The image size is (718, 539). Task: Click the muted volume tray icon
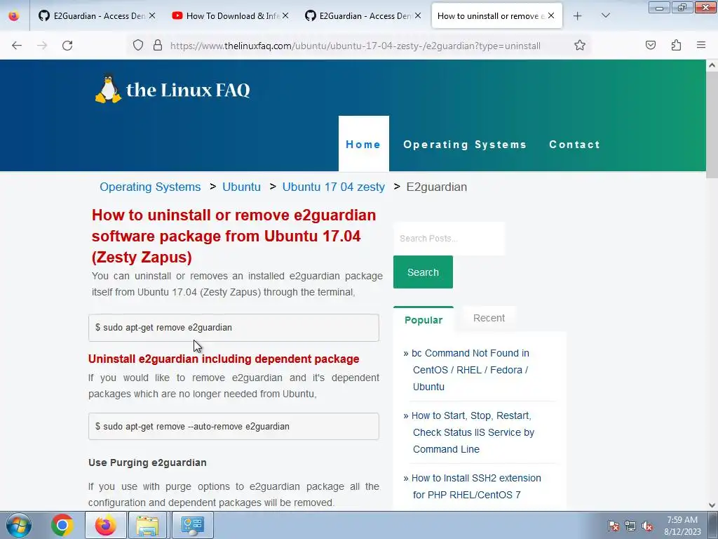tap(647, 526)
